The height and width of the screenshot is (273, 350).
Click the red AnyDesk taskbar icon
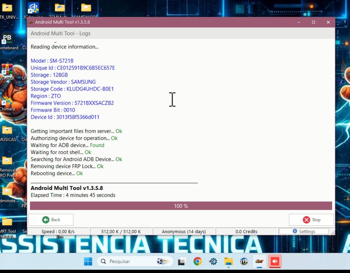[275, 261]
